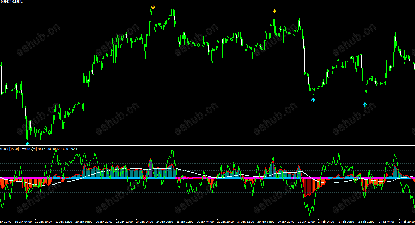Click the 25 Jan 12:00 time label
The height and width of the screenshot is (225, 415).
(185, 222)
